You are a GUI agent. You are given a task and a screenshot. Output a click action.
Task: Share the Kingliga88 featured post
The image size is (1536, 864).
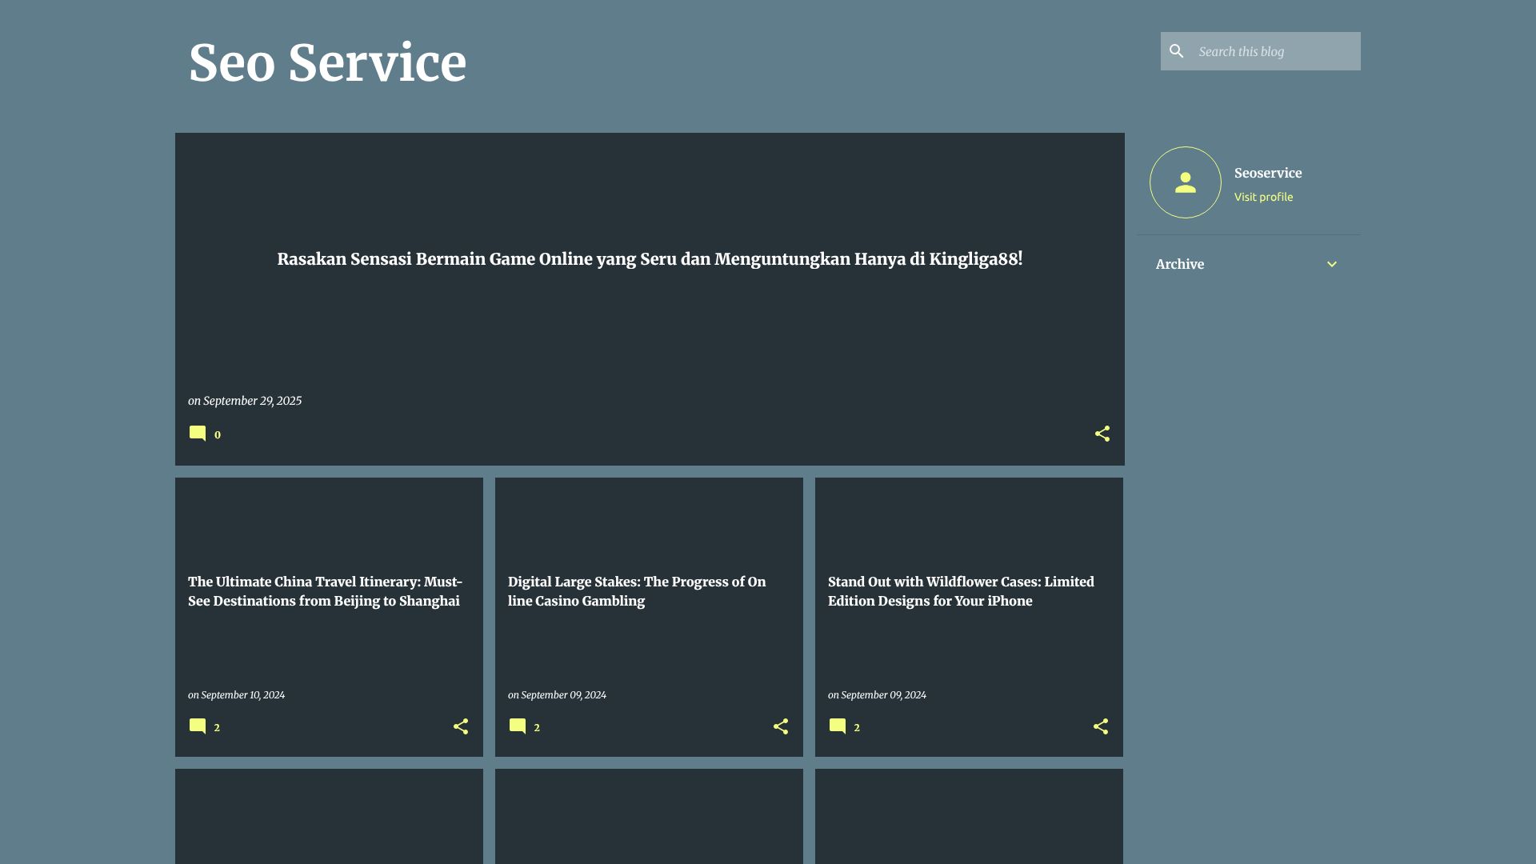pos(1102,434)
